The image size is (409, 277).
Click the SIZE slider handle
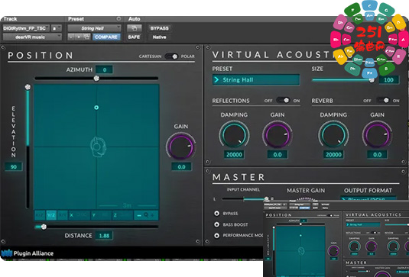[372, 80]
